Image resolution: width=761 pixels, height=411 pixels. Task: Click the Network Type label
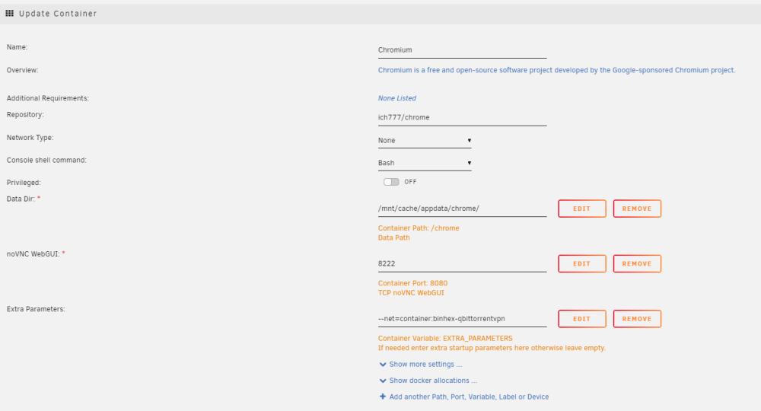pyautogui.click(x=30, y=137)
